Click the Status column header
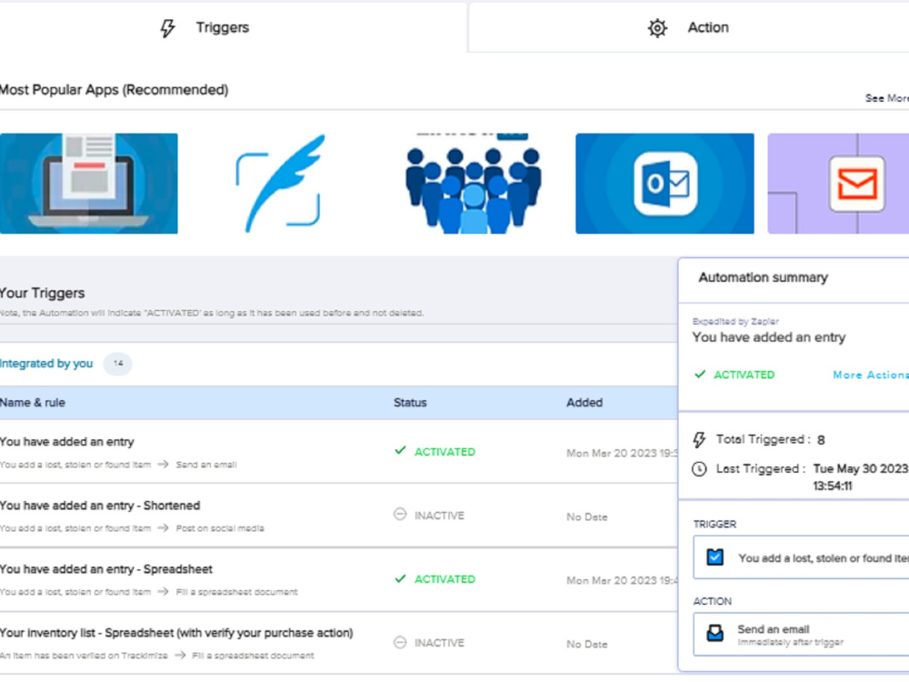 (x=410, y=403)
